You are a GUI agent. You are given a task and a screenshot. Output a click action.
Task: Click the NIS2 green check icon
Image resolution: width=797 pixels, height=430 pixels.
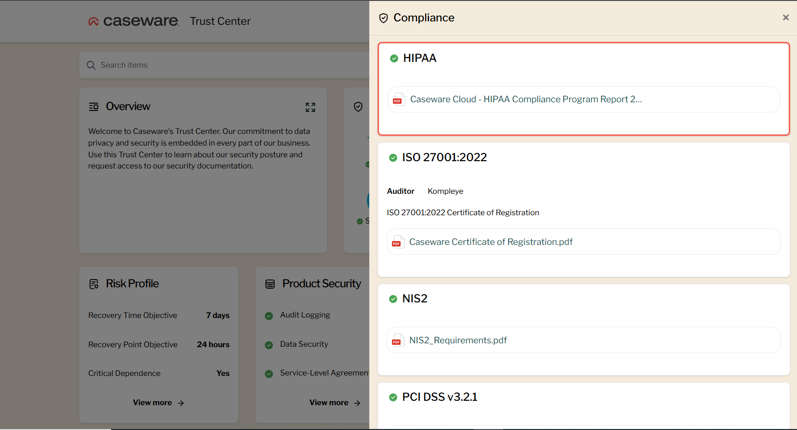[393, 299]
